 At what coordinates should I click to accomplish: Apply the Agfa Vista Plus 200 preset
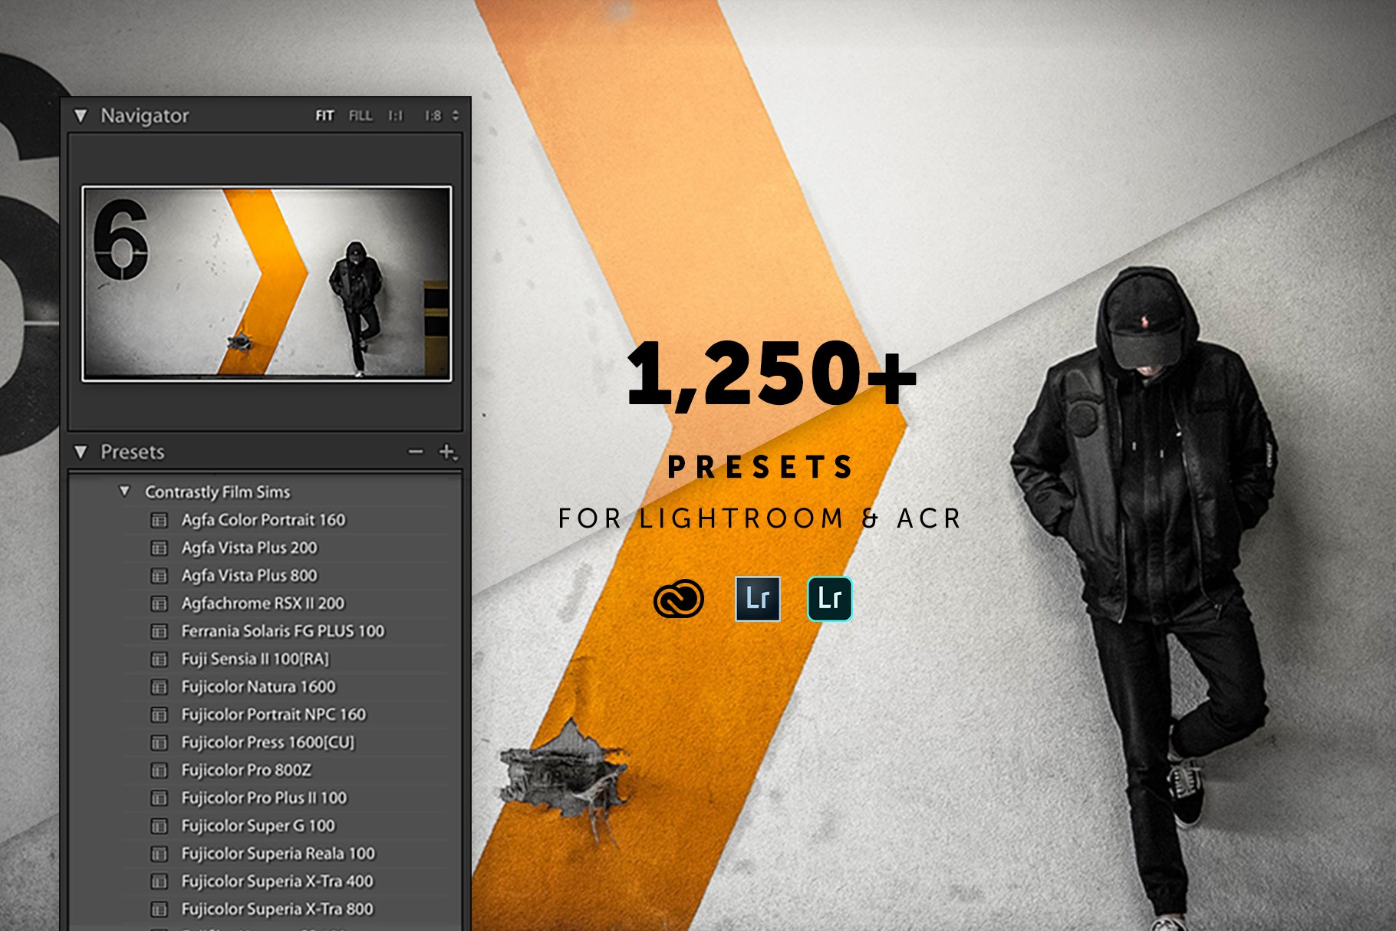(249, 548)
